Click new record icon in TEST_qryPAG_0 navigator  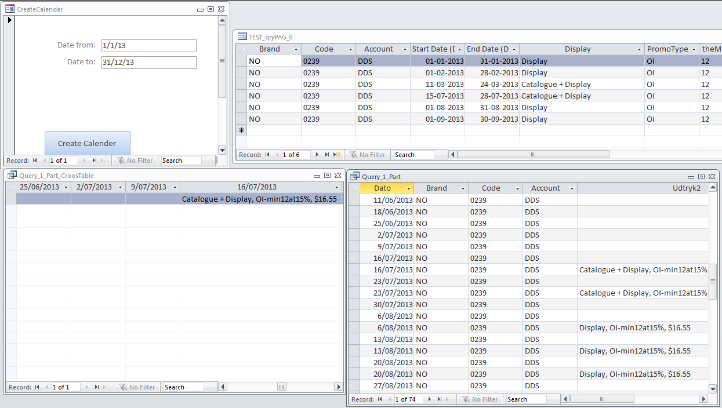pos(337,155)
